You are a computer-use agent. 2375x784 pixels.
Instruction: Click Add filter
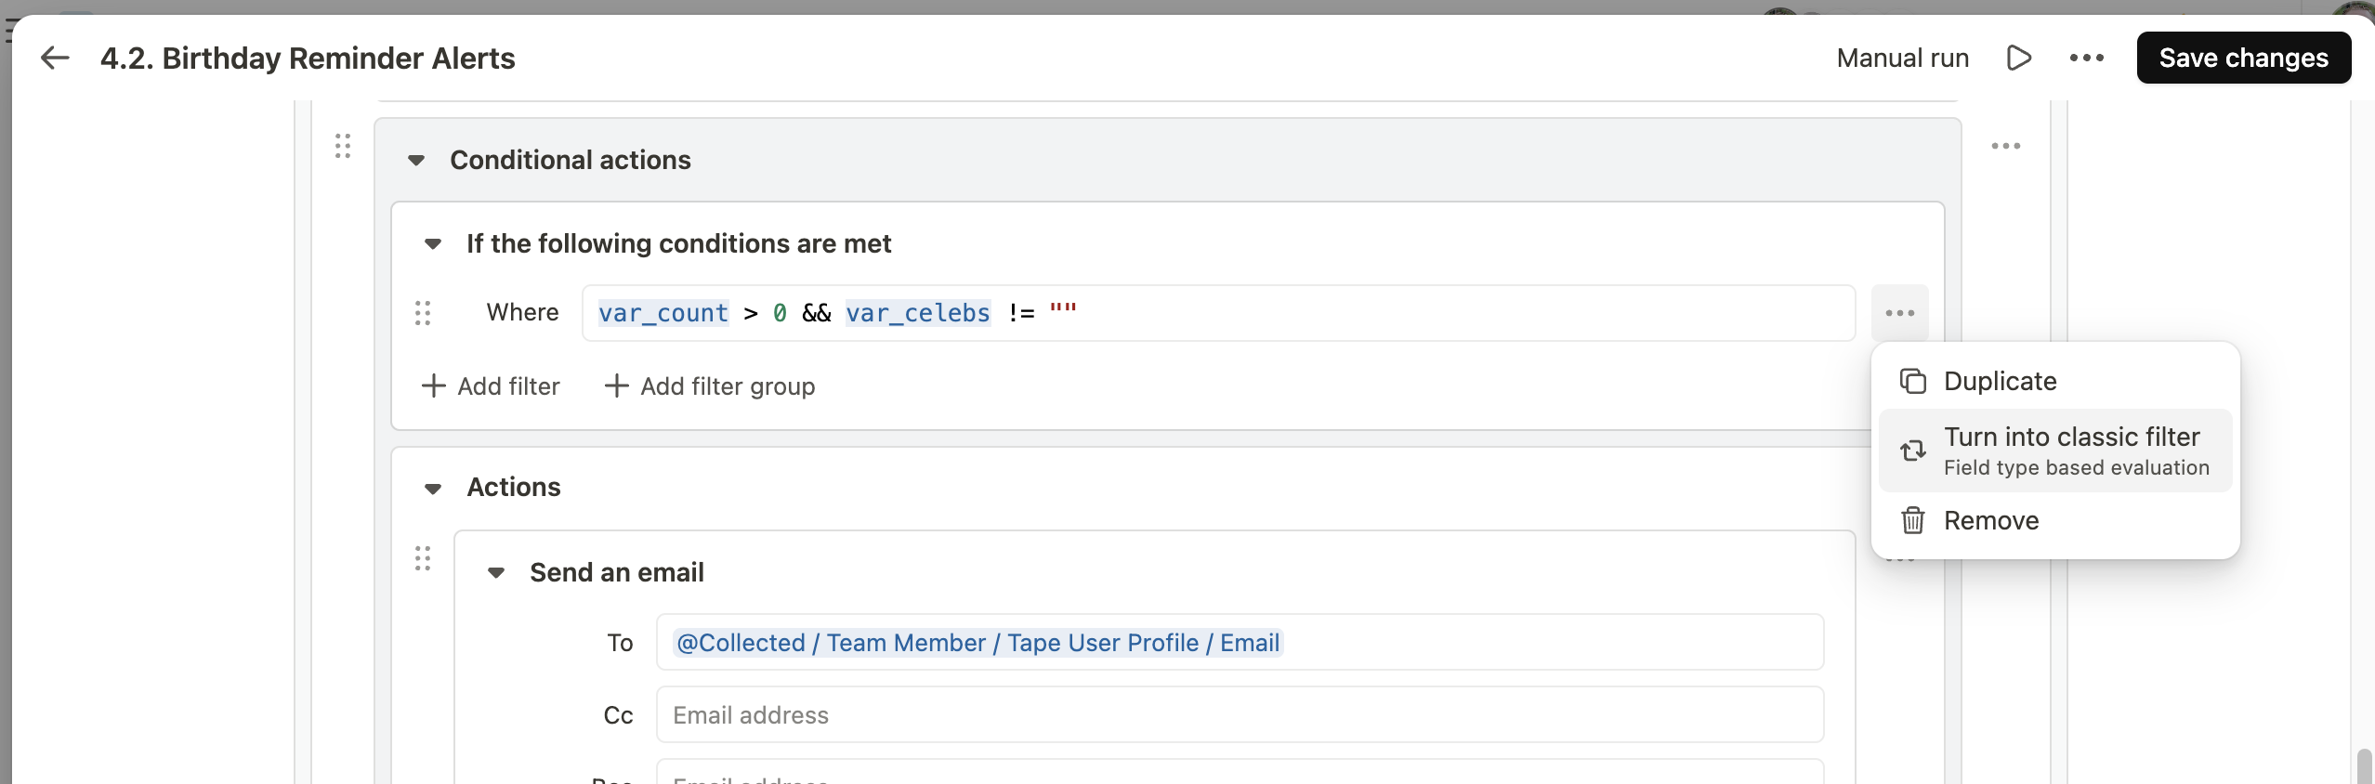[491, 386]
